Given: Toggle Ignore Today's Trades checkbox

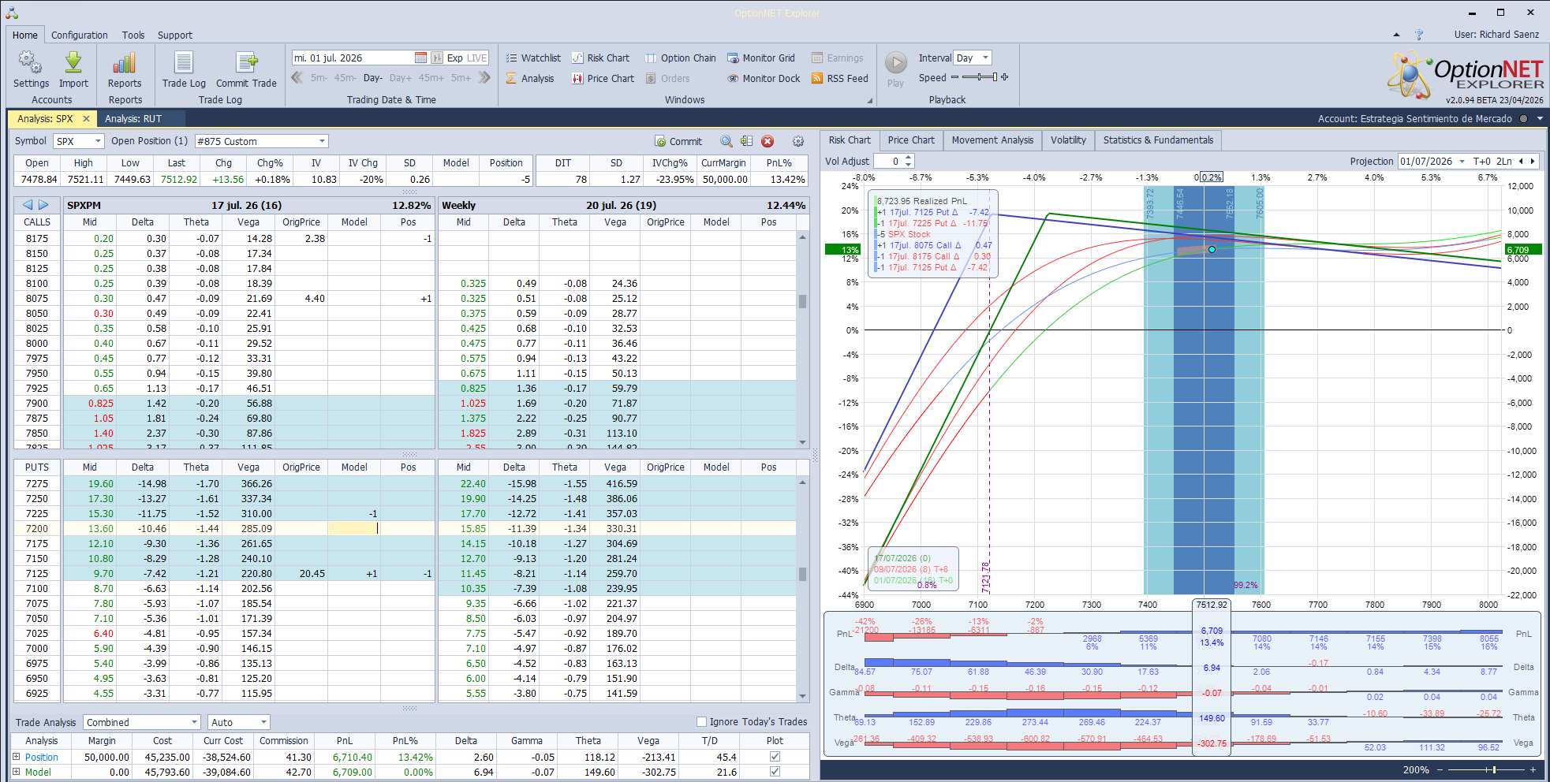Looking at the screenshot, I should coord(701,721).
